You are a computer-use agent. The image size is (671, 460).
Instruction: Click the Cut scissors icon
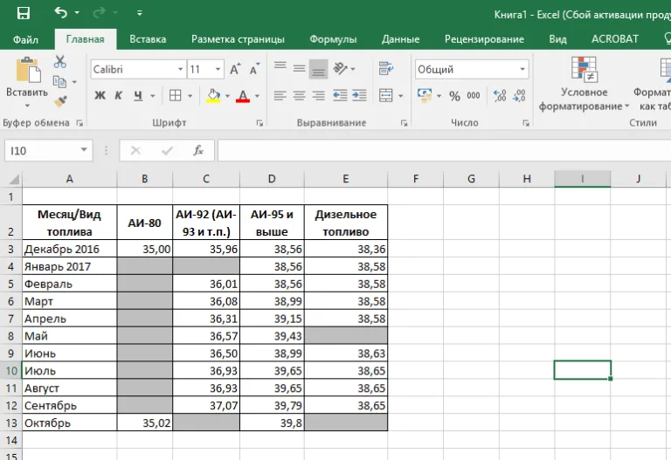(60, 62)
